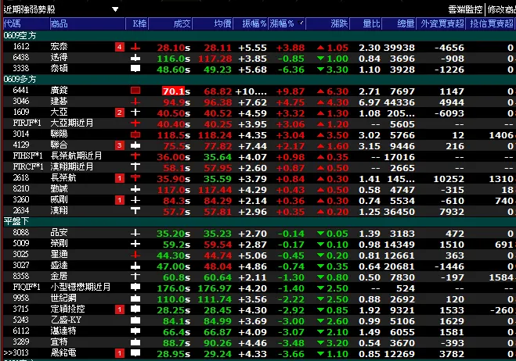Select stock code 1612
The height and width of the screenshot is (361, 516).
tap(21, 46)
